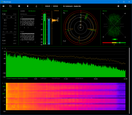
Task: Pause playback of the track
Action: (19, 6)
